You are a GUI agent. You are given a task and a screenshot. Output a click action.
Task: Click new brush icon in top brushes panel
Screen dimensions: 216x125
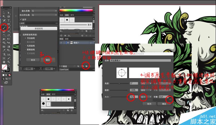coord(86,31)
